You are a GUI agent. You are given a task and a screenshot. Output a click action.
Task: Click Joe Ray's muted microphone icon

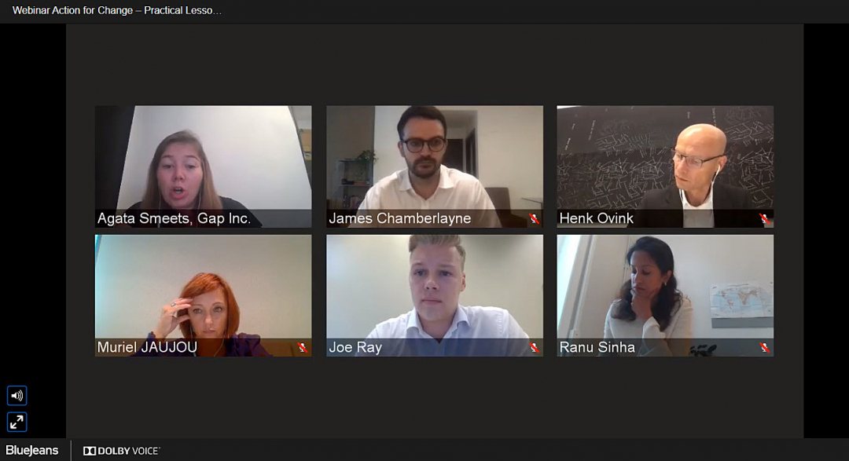pos(535,347)
